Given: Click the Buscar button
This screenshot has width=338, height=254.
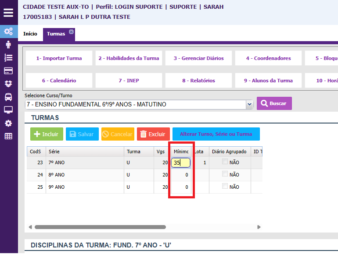Looking at the screenshot, I should (x=274, y=103).
